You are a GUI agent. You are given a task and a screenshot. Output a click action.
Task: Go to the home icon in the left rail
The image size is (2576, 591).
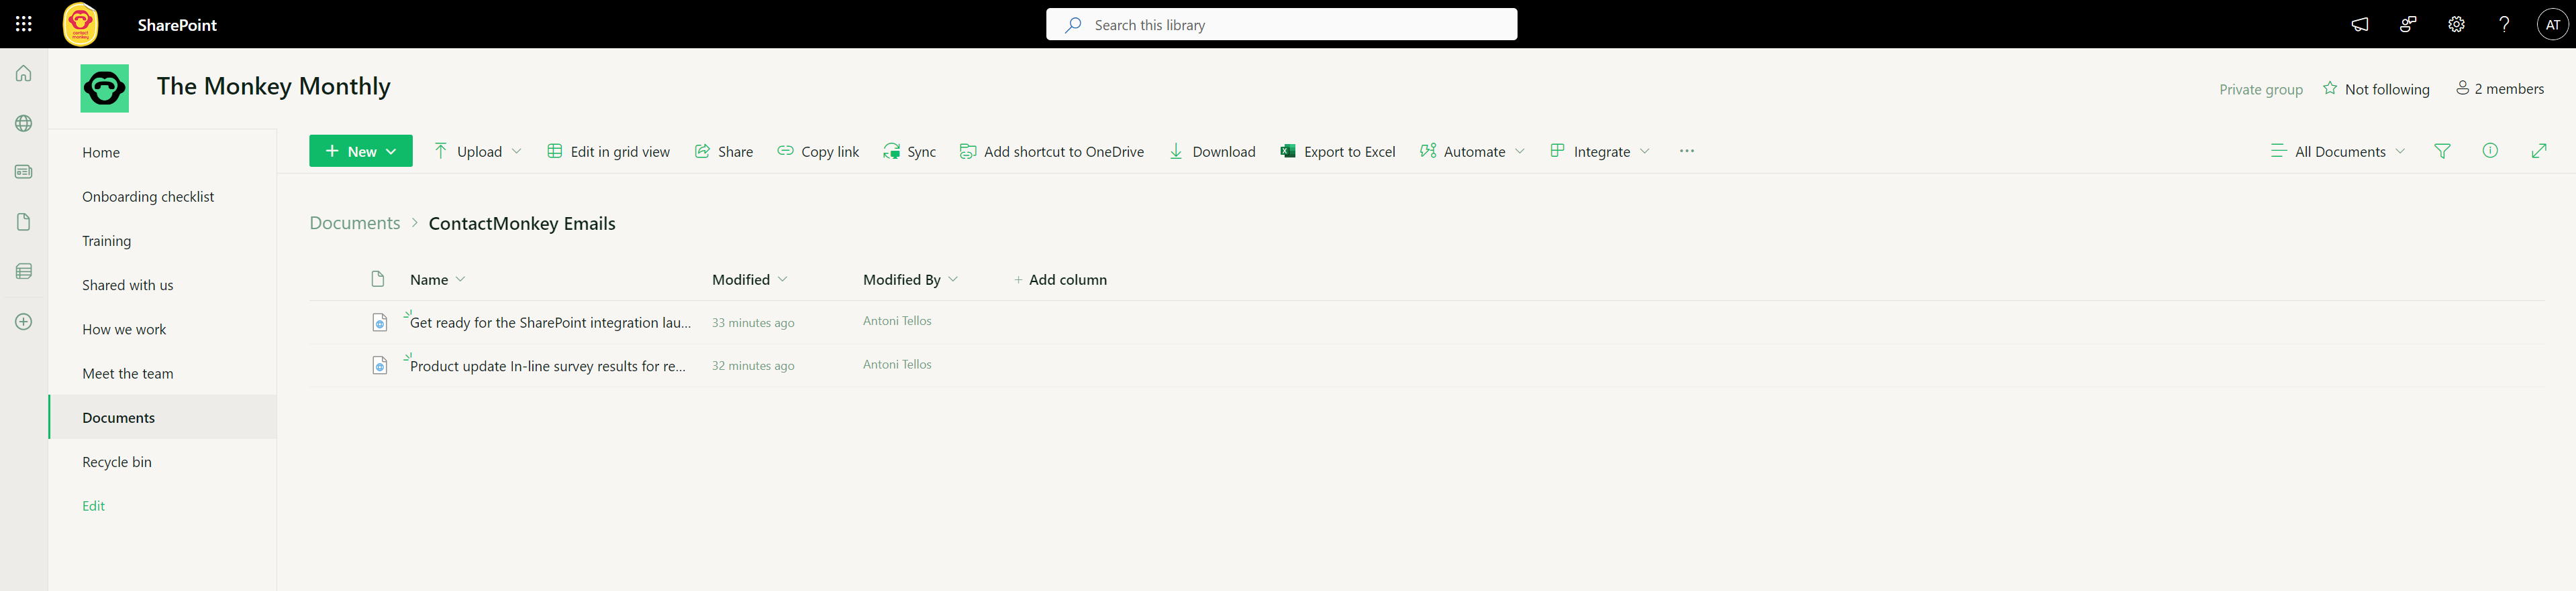coord(24,73)
